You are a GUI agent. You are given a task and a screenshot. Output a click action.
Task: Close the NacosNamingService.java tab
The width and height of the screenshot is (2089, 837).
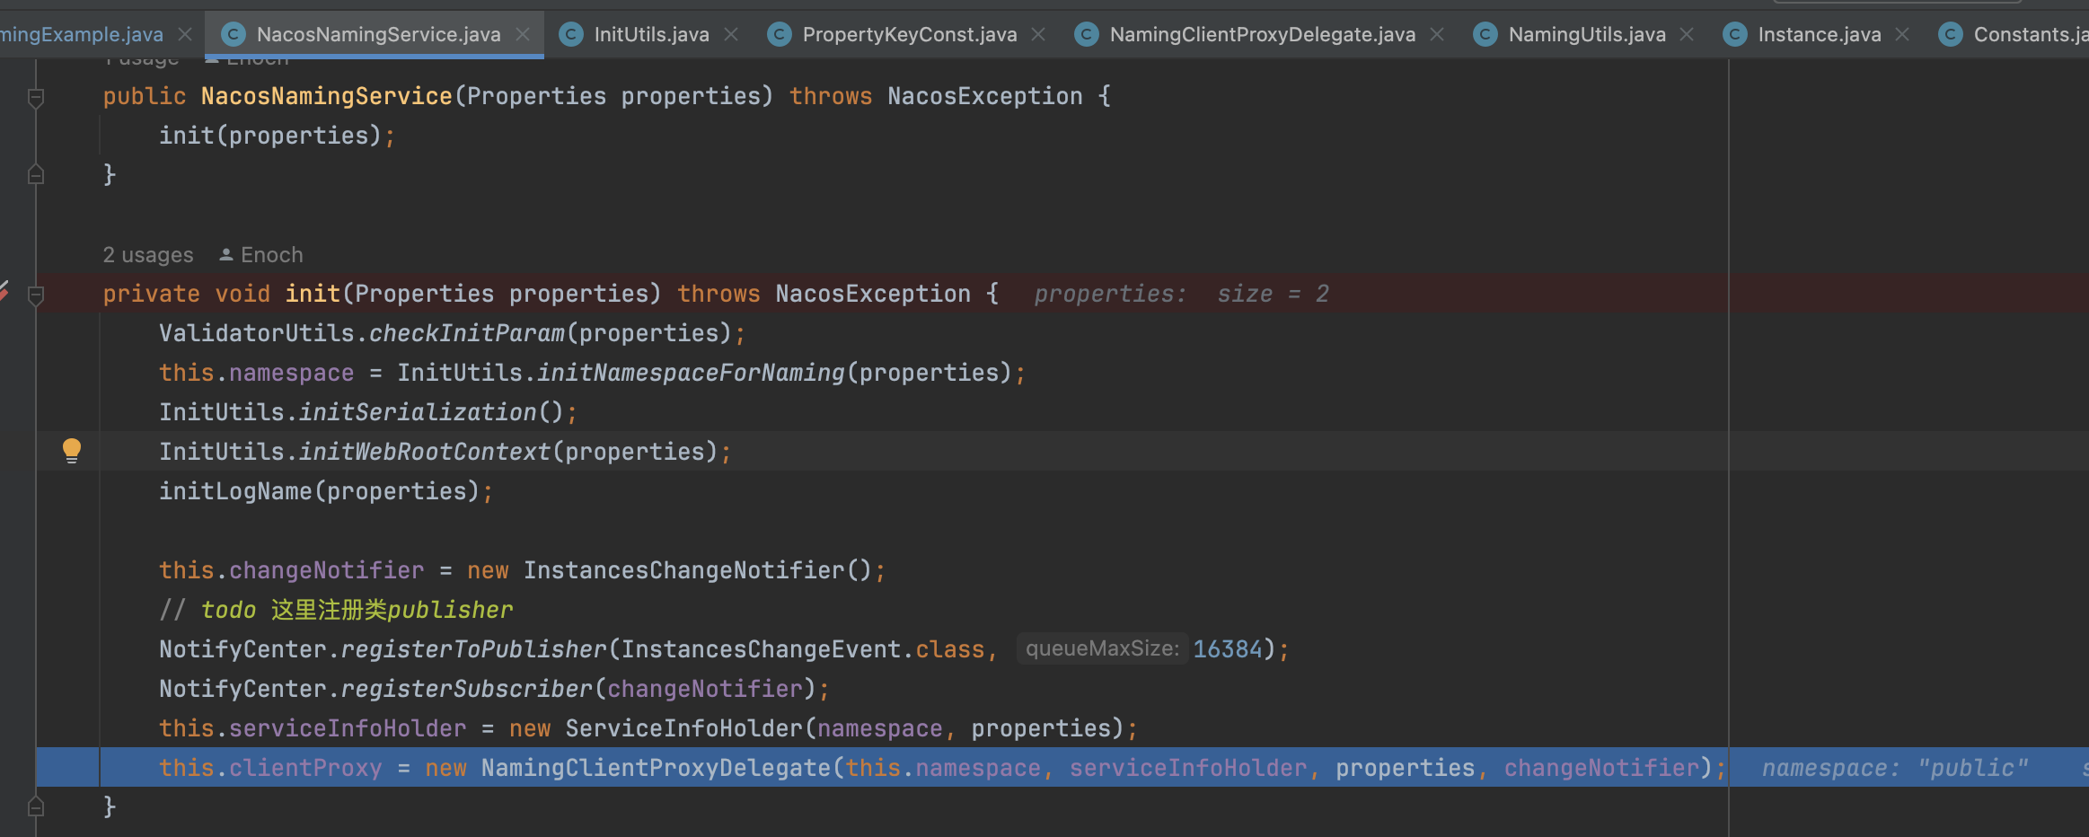[523, 34]
